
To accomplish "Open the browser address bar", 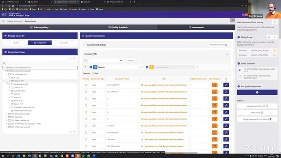I will 126,6.
